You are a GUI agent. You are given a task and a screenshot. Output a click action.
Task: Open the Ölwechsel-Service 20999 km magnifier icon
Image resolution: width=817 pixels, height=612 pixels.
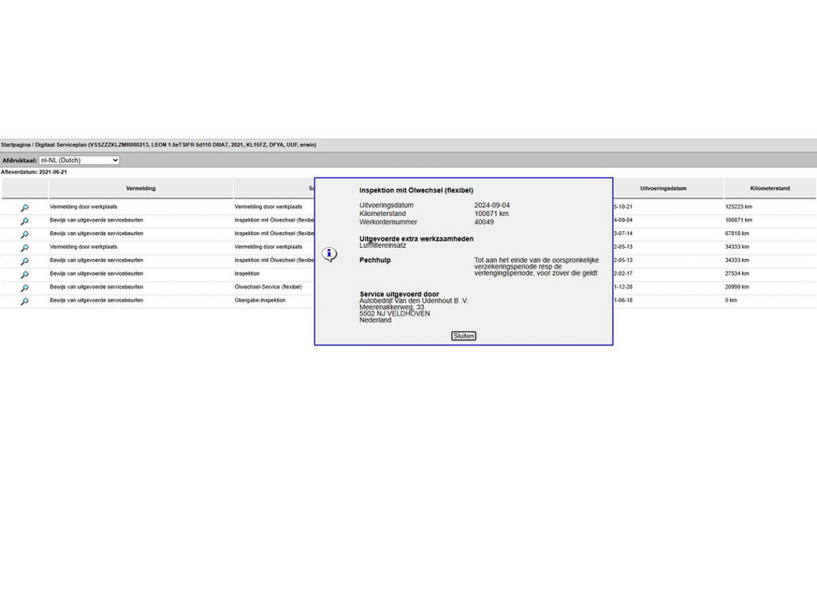[x=24, y=288]
